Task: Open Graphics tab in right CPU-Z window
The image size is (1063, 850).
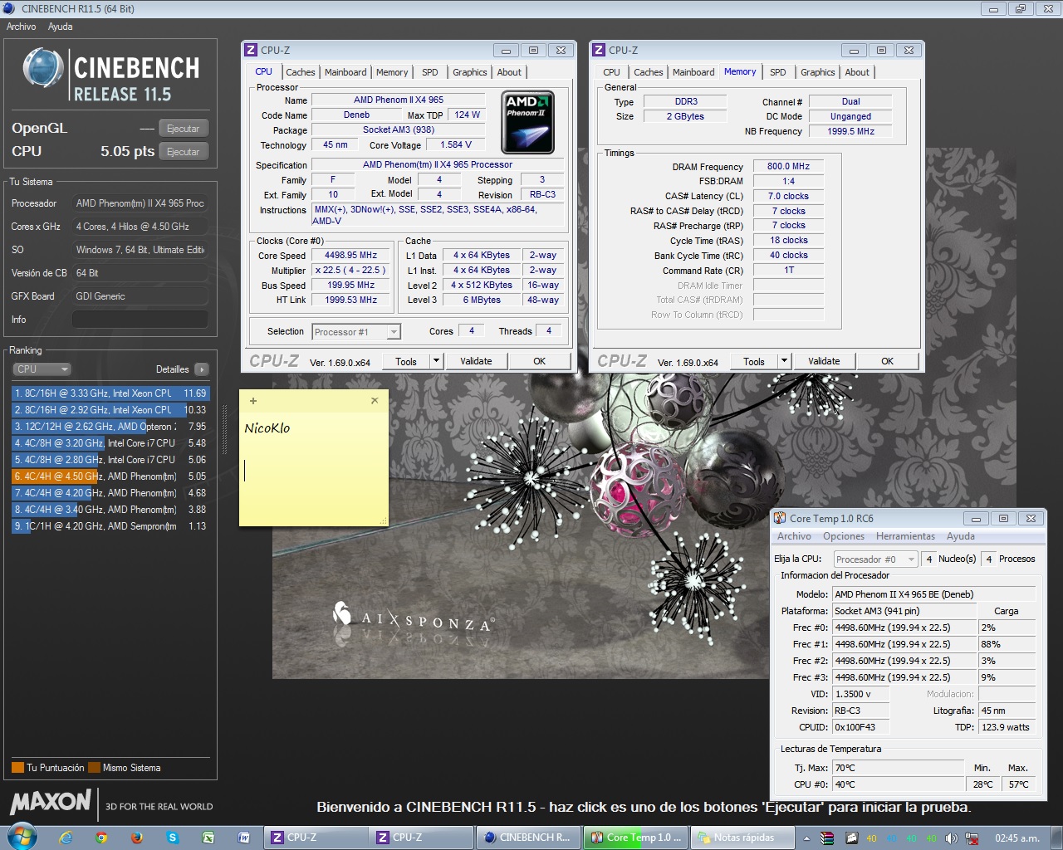Action: point(818,72)
